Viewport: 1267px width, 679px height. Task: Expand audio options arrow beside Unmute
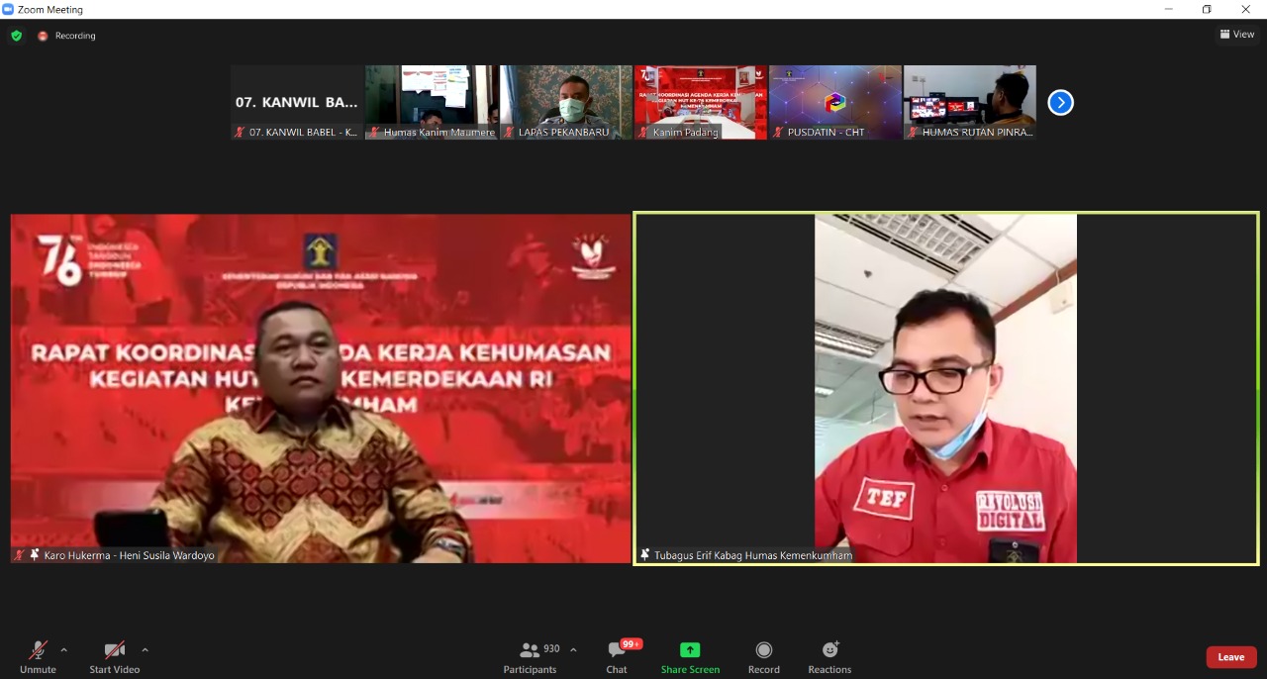click(64, 650)
